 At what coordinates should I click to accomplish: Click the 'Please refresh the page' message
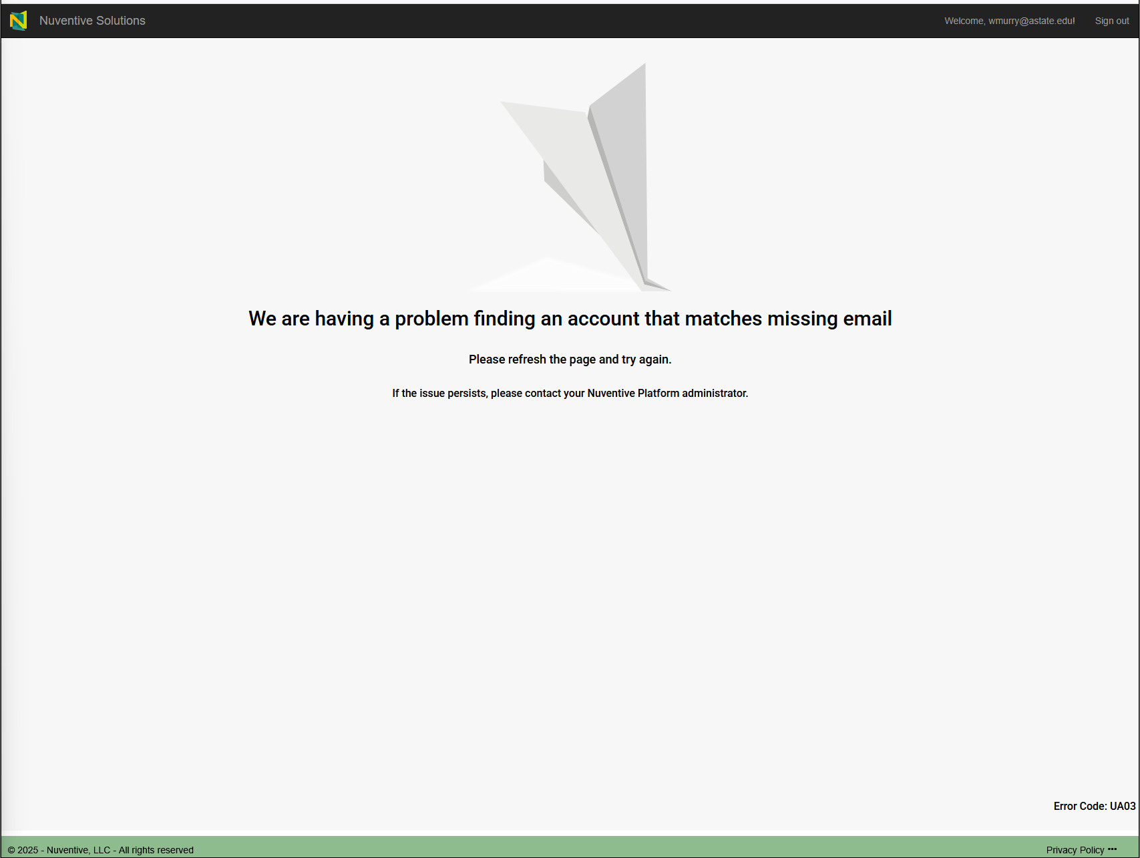click(x=570, y=360)
